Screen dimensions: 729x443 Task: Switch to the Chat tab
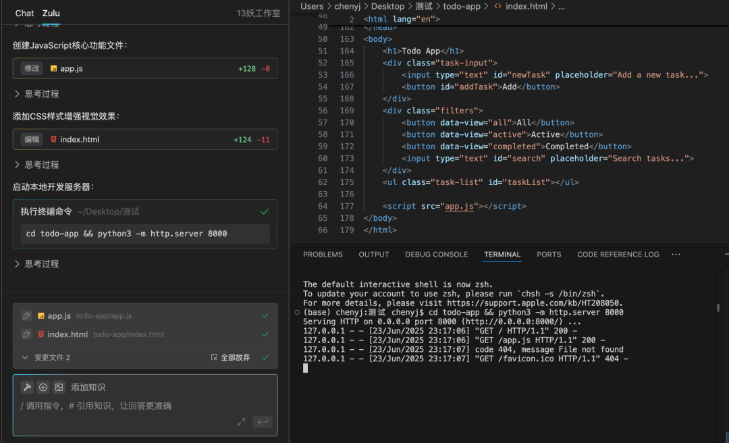click(24, 14)
